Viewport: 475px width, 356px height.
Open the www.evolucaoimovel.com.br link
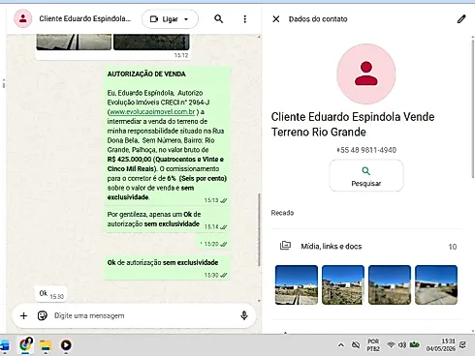152,112
